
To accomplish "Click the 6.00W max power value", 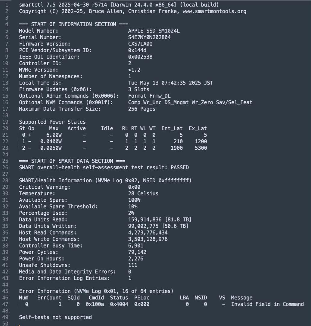I will tap(54, 135).
